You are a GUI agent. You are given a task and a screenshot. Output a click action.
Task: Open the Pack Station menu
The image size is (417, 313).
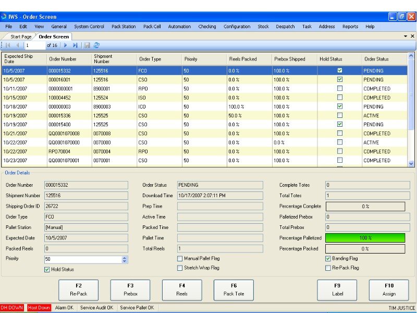pyautogui.click(x=124, y=27)
